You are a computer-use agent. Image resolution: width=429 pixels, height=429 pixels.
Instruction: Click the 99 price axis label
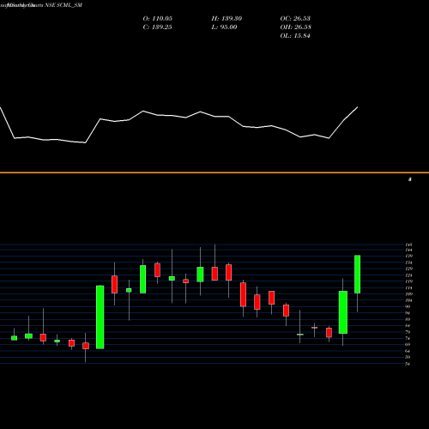408,306
